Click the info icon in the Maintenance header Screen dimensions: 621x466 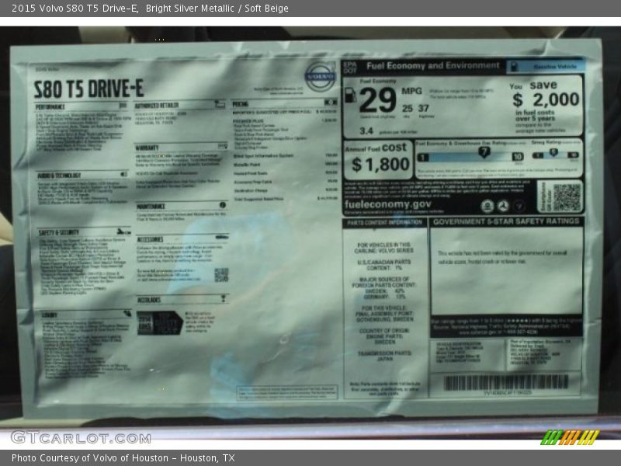[223, 205]
